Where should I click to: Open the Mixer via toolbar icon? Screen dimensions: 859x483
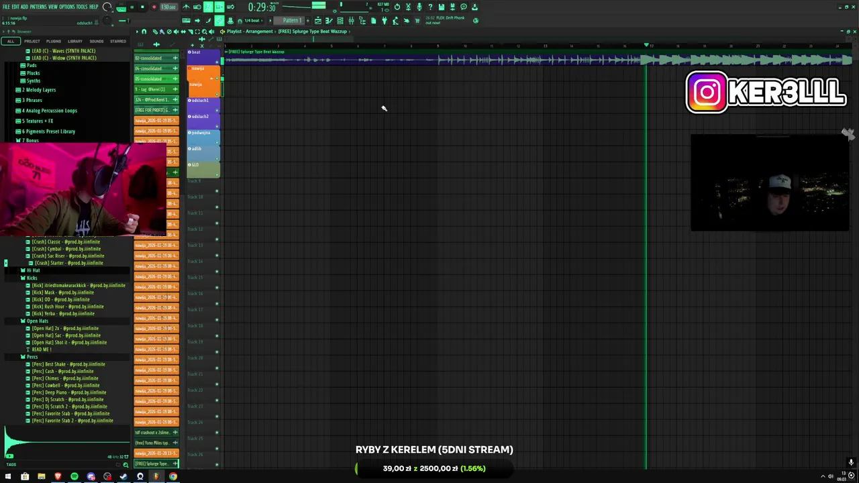point(351,20)
